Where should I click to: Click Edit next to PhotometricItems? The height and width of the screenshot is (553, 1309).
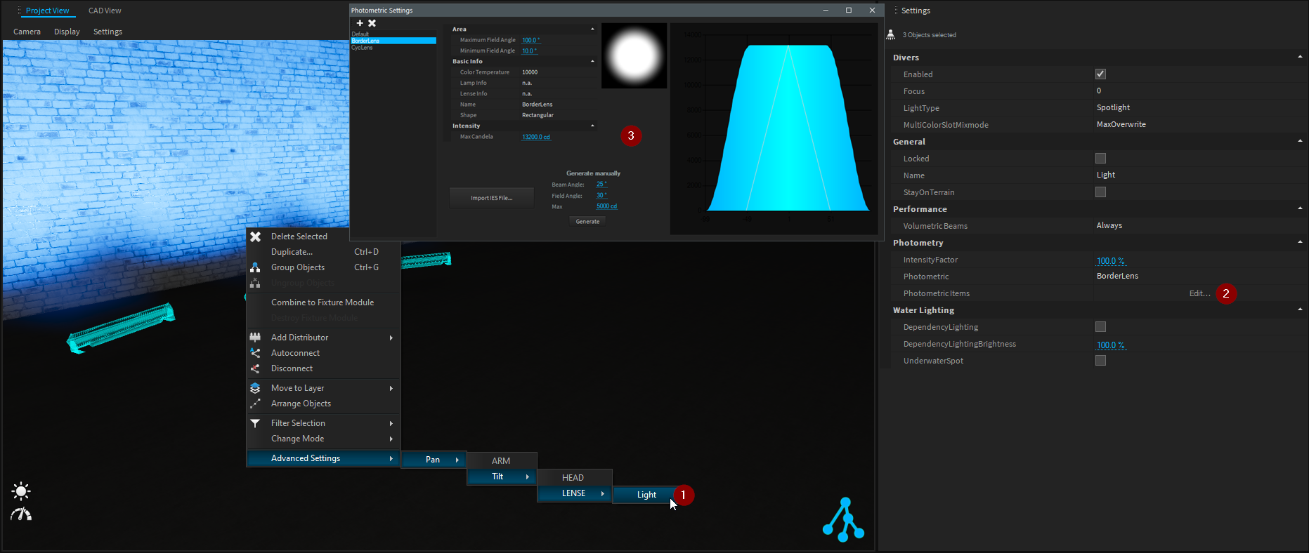coord(1199,293)
